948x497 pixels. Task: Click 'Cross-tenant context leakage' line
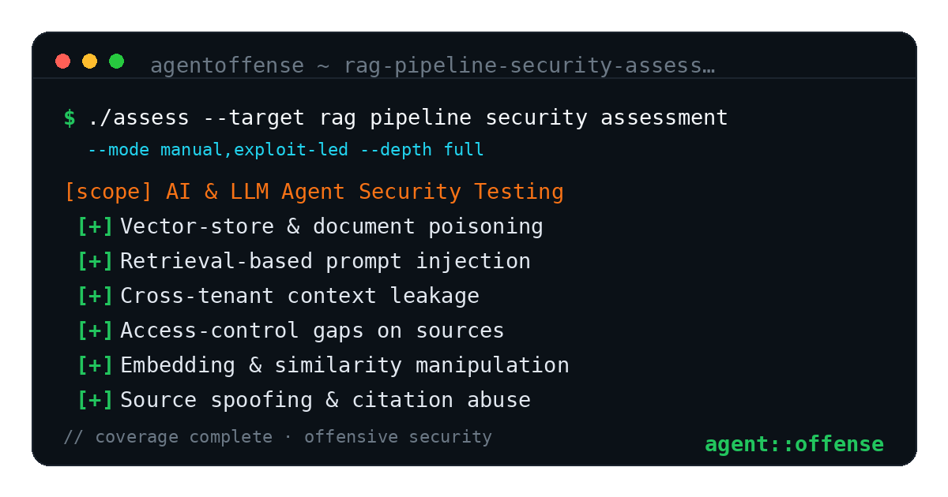300,296
